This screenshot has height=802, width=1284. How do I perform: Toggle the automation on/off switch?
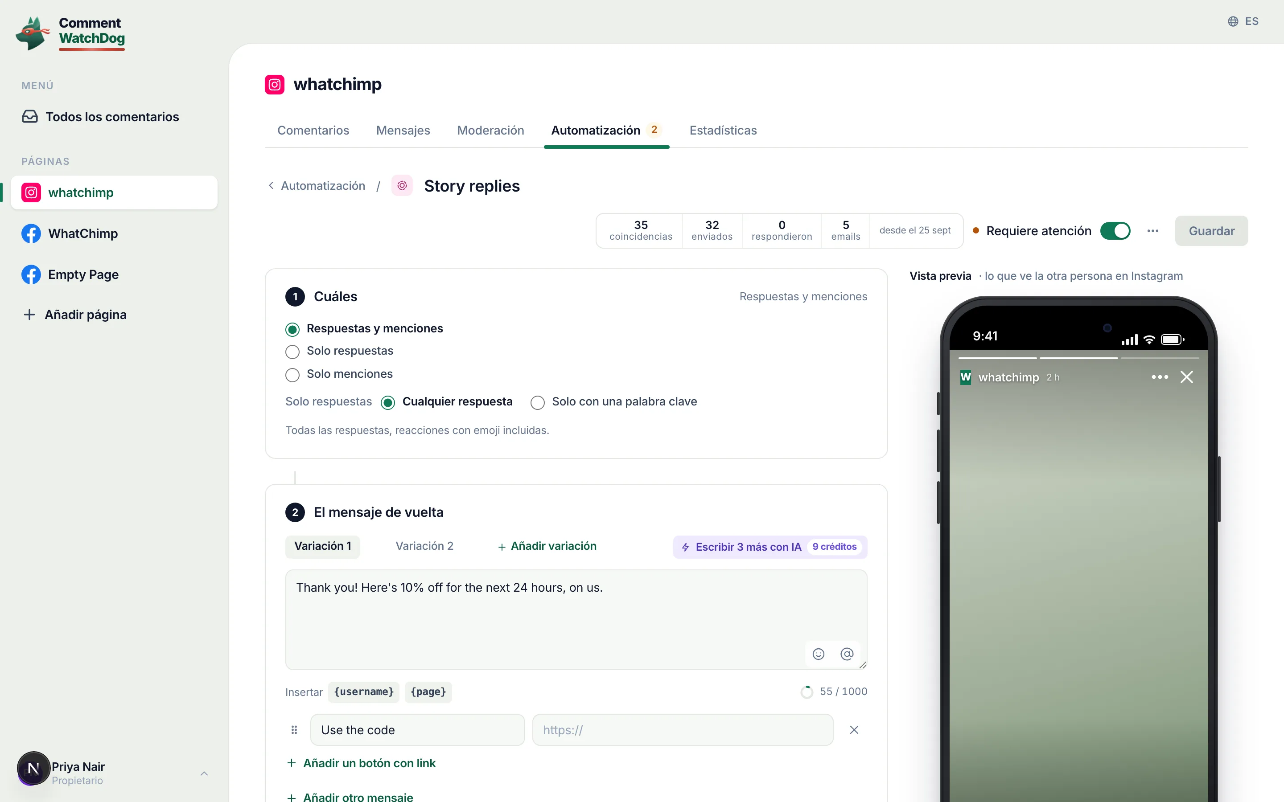(x=1115, y=231)
